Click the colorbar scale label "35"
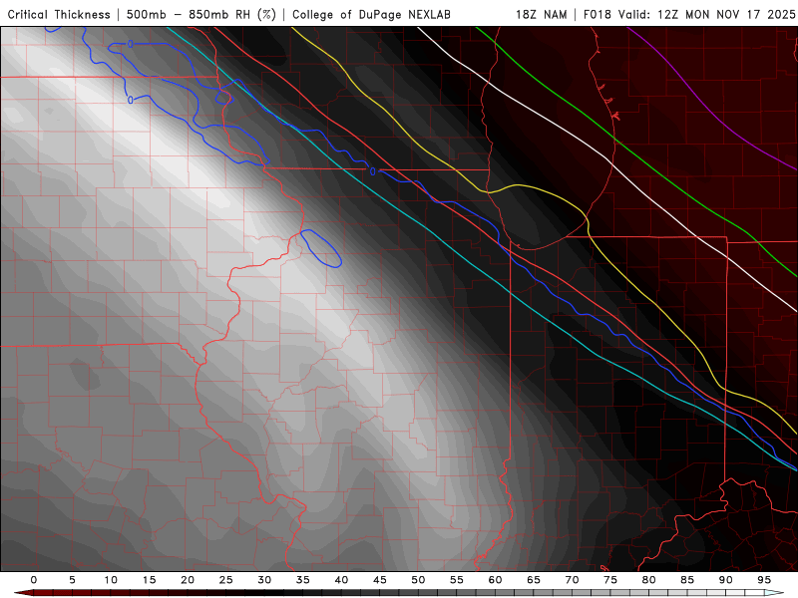798x598 pixels. tap(303, 580)
